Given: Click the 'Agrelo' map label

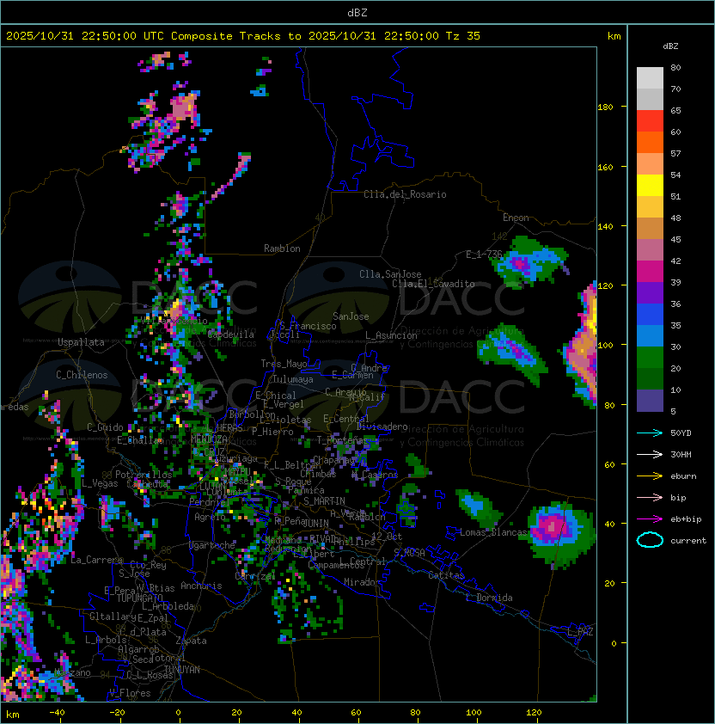Looking at the screenshot, I should coord(210,517).
